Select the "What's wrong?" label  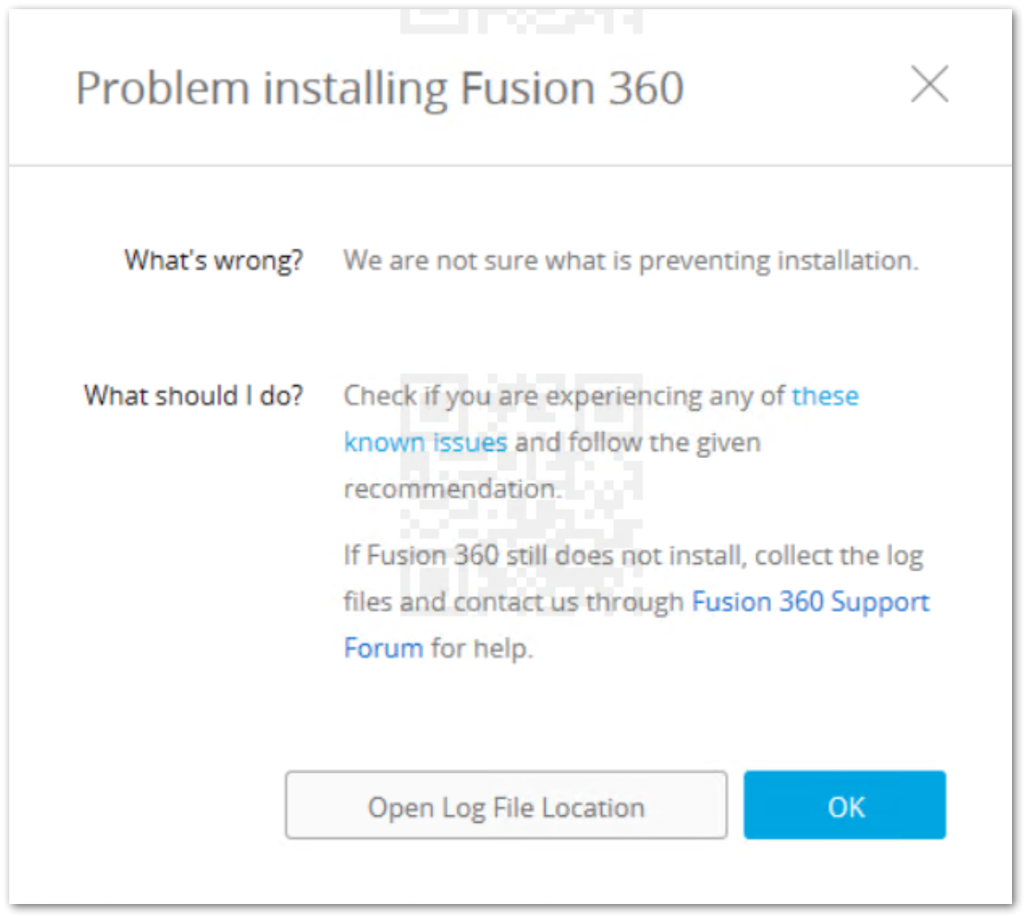pos(213,260)
